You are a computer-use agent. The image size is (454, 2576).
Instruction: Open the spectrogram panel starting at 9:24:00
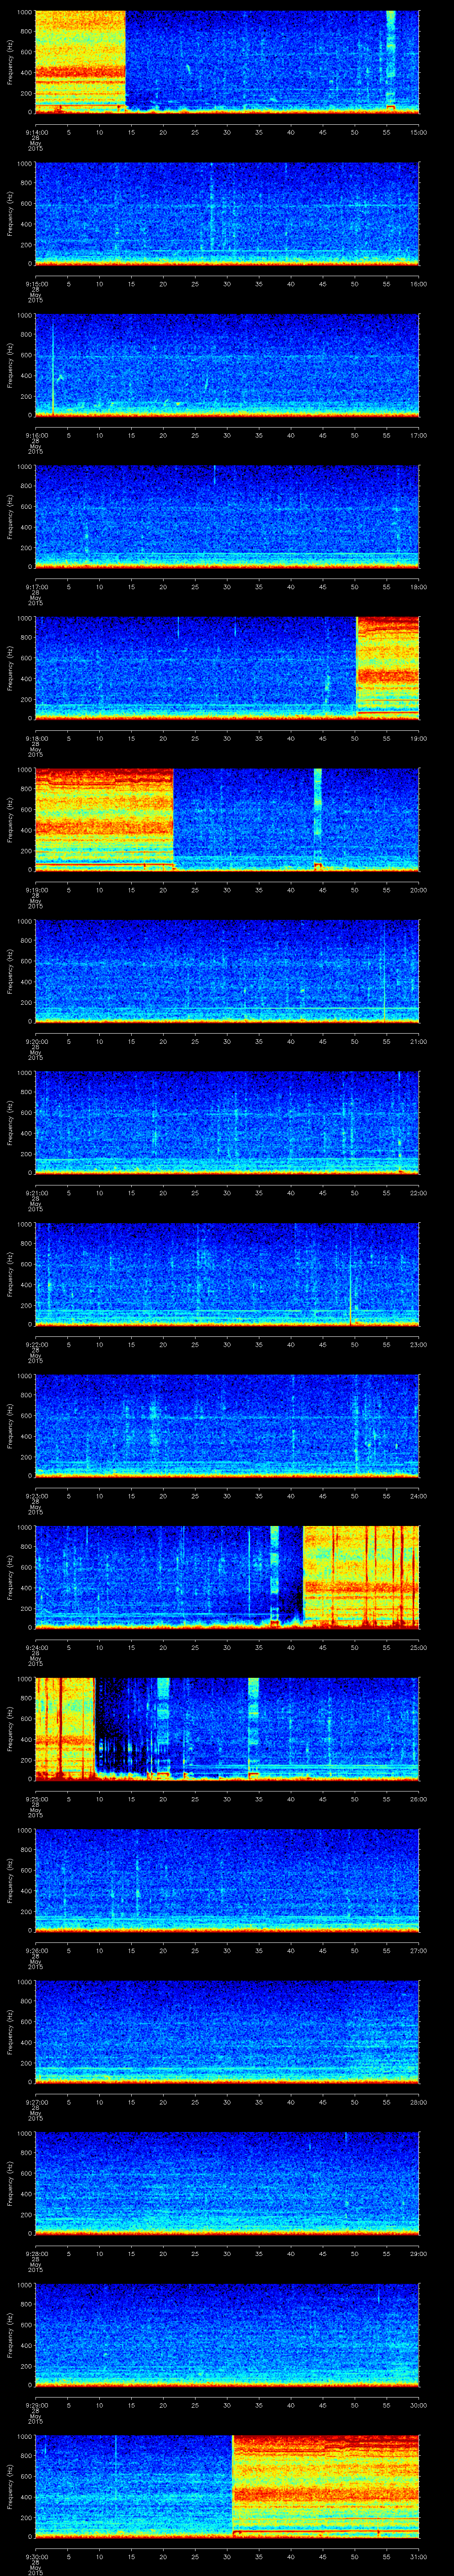click(227, 1577)
